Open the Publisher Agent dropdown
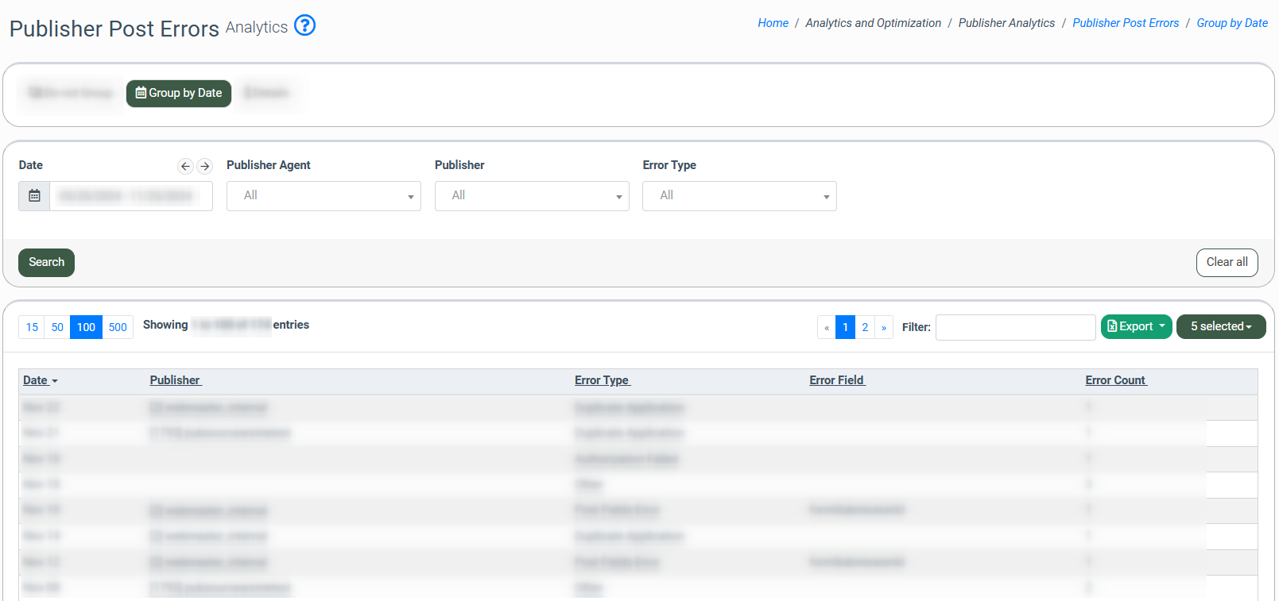Image resolution: width=1279 pixels, height=601 pixels. [324, 196]
